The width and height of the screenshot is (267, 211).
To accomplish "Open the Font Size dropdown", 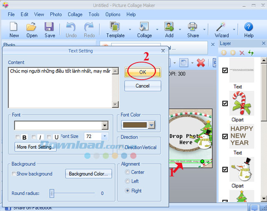I will [x=105, y=136].
